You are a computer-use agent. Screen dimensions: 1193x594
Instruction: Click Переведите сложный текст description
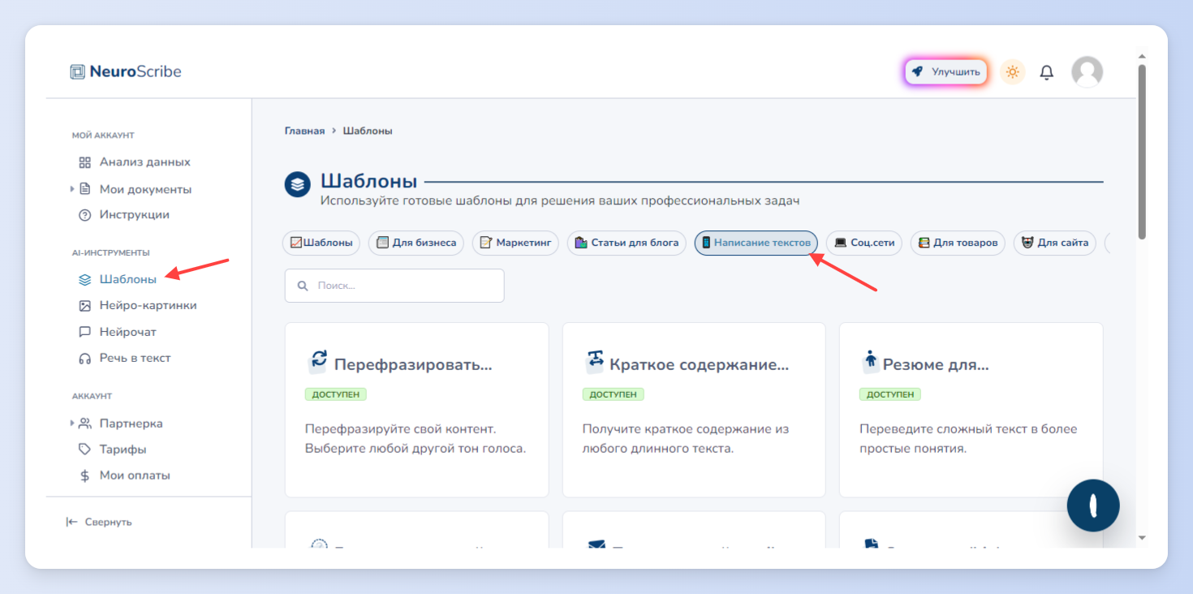tap(968, 438)
